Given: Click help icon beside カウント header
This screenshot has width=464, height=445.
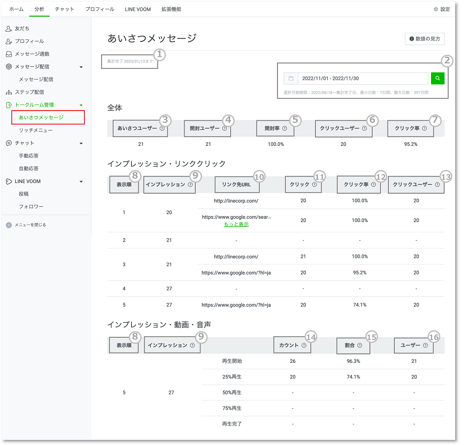Looking at the screenshot, I should pyautogui.click(x=304, y=345).
